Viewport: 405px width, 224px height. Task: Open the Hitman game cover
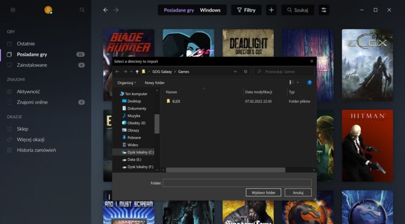click(368, 146)
